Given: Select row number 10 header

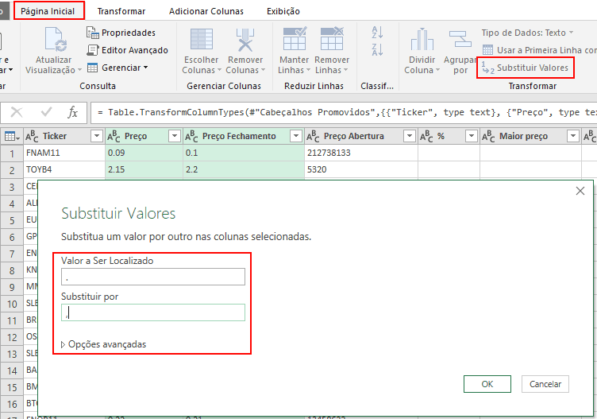Looking at the screenshot, I should pos(12,304).
